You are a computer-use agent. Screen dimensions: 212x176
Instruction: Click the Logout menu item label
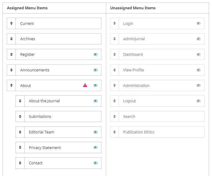(x=129, y=101)
